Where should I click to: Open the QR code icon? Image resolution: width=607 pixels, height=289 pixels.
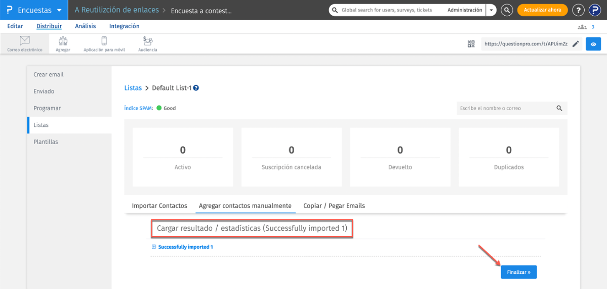471,44
